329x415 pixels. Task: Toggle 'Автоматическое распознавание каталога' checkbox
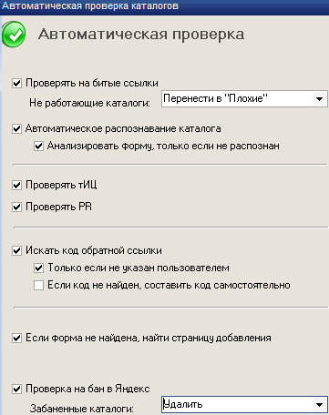[16, 128]
